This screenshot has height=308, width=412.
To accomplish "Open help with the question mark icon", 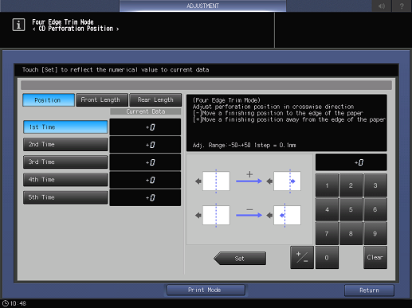I will [402, 6].
